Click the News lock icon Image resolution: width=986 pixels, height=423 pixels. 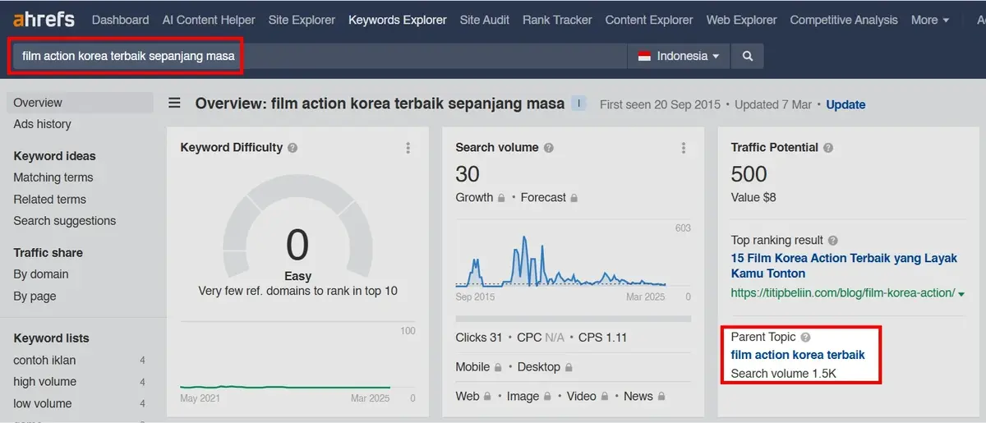coord(661,397)
